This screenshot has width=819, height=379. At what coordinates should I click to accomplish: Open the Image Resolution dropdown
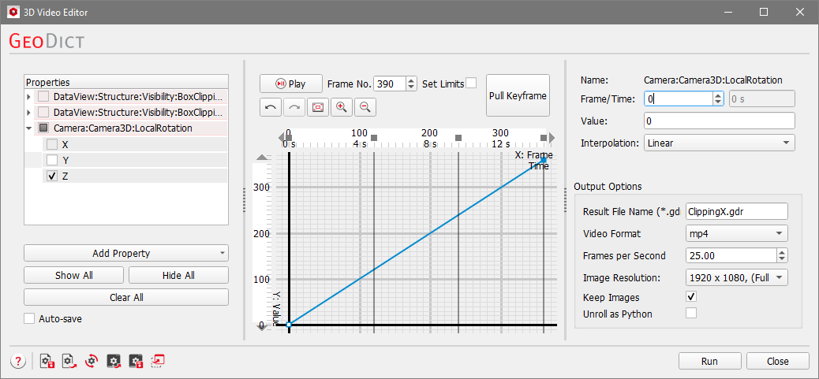[x=736, y=278]
